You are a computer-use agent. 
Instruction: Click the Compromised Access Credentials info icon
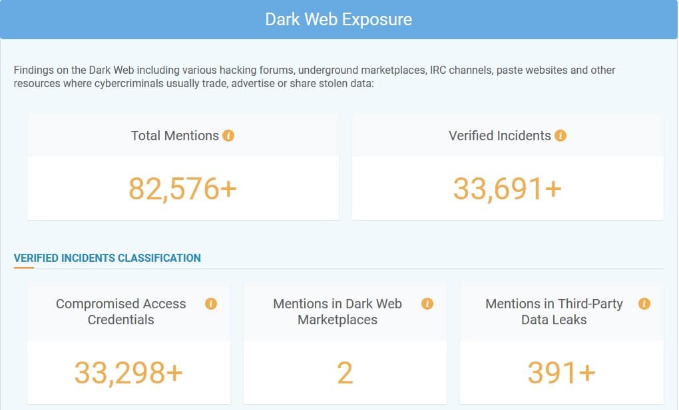pos(211,304)
